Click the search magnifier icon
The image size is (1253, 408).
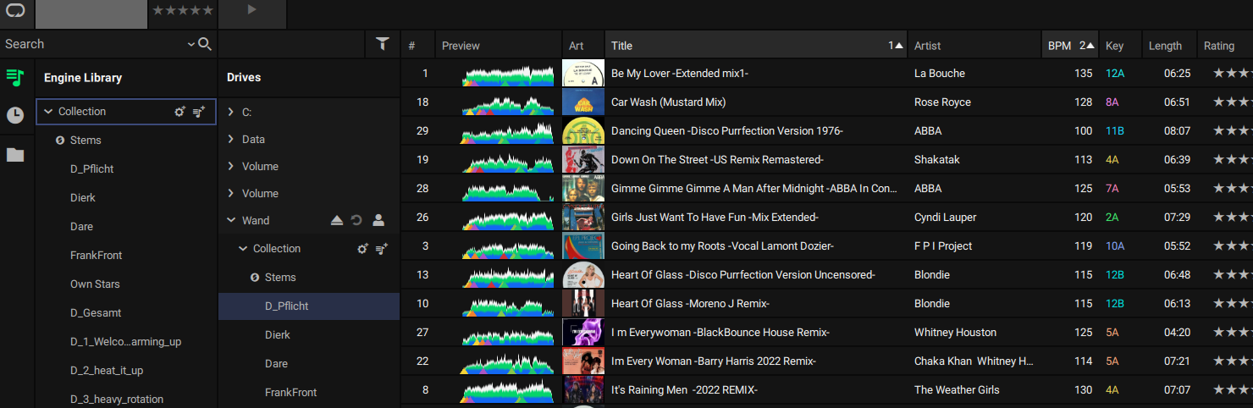point(205,44)
